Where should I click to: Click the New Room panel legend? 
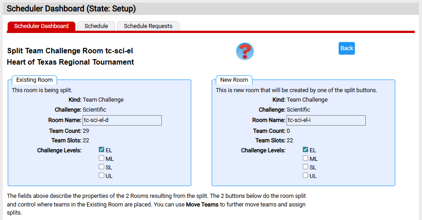click(234, 80)
